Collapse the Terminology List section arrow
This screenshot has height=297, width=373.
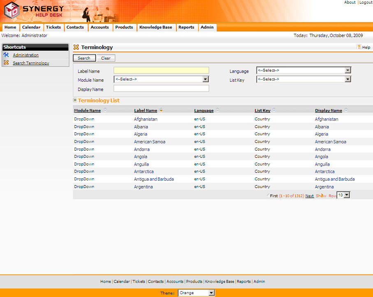(75, 100)
